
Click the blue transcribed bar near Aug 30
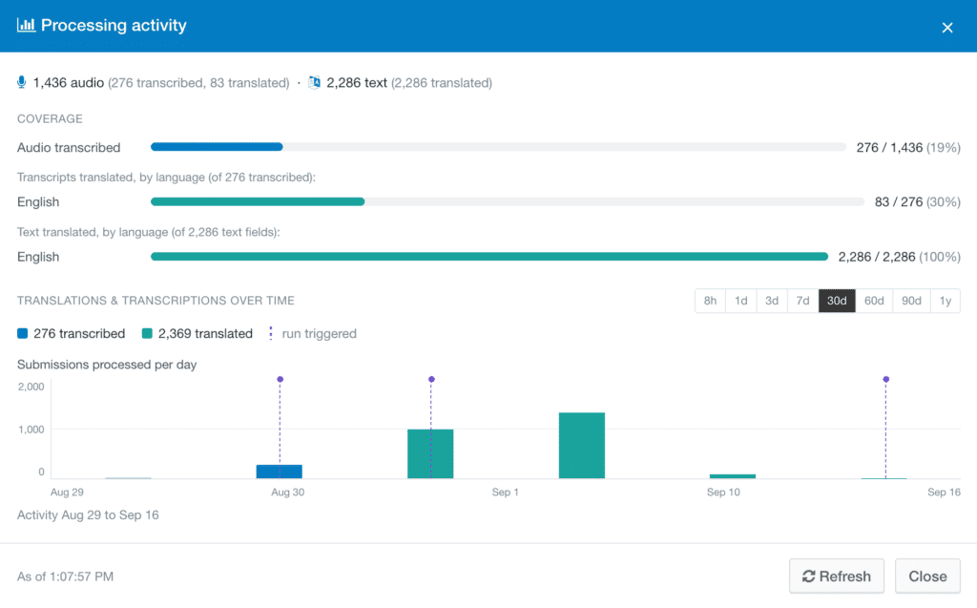click(280, 472)
